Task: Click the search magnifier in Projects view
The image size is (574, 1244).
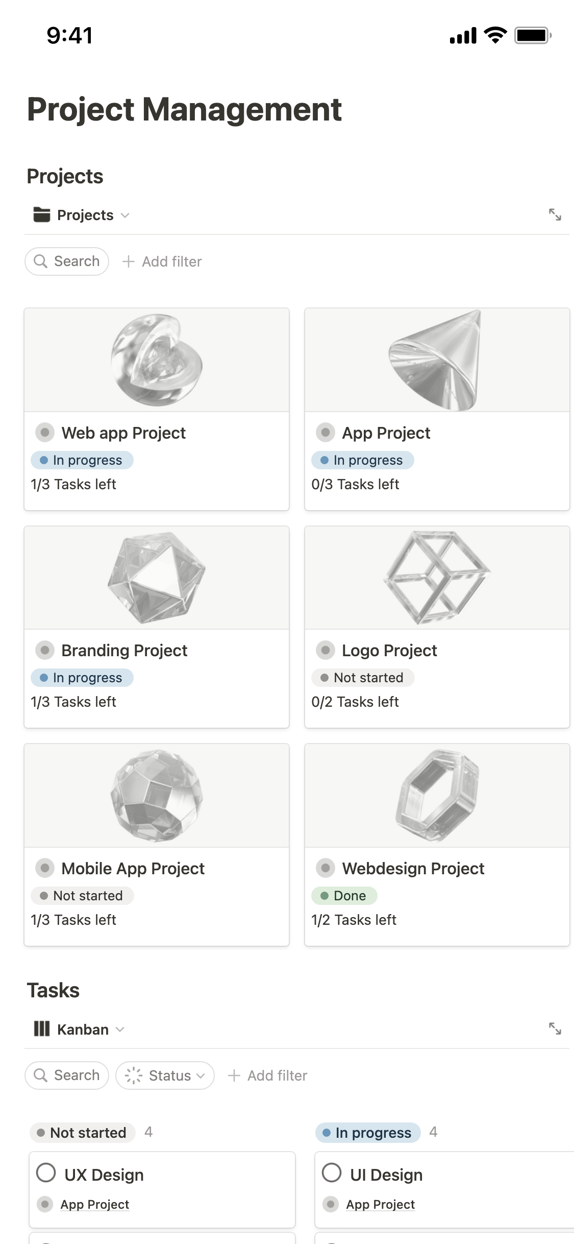Action: (x=41, y=261)
